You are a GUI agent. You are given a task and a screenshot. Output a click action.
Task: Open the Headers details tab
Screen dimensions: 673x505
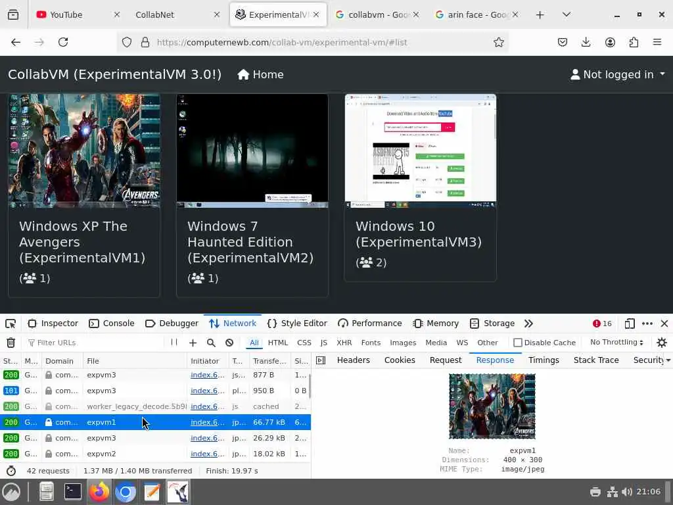coord(353,360)
